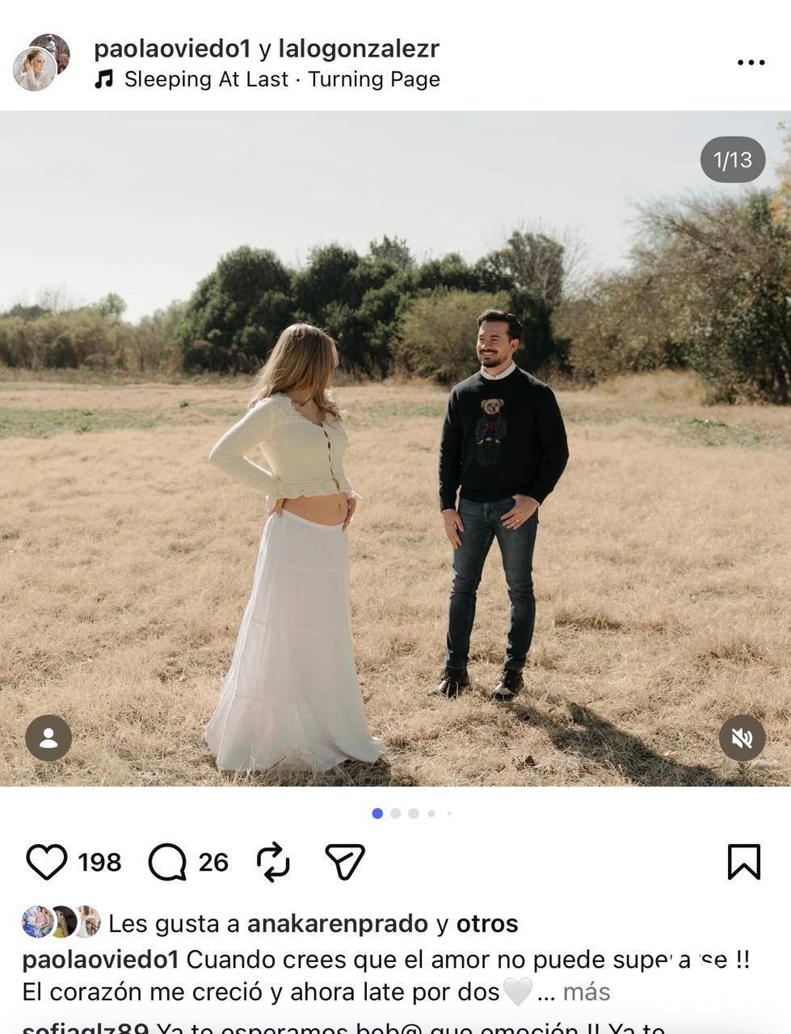Screen dimensions: 791x1034
Task: Open comments via the speech bubble icon
Action: [x=167, y=862]
